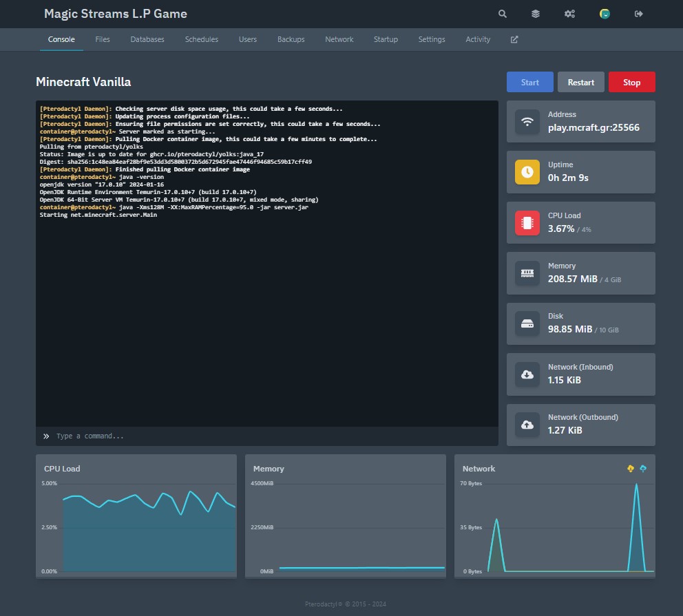Open the Settings tab
Image resolution: width=683 pixels, height=616 pixels.
tap(432, 39)
